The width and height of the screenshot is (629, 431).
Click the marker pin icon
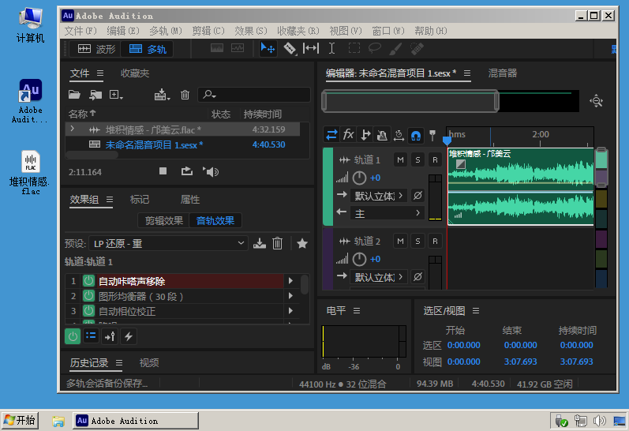[432, 135]
